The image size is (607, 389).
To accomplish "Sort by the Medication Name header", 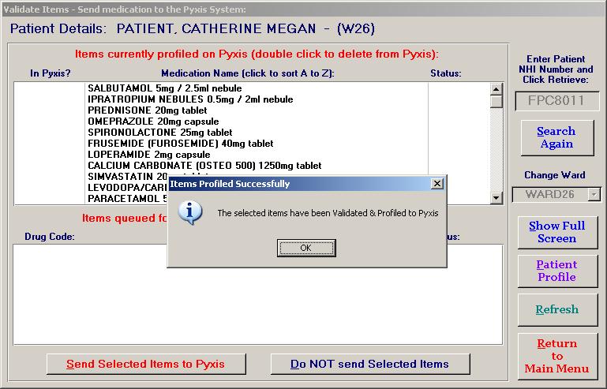I will coord(248,73).
